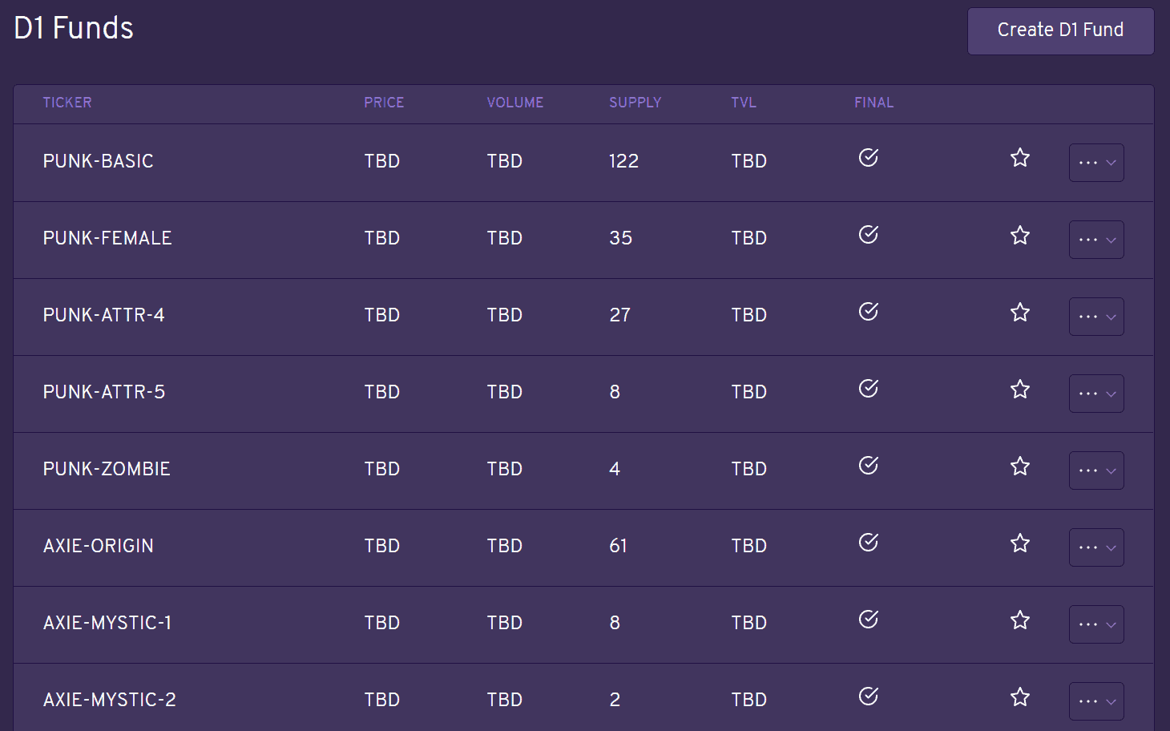
Task: Mark PUNK-ZOMBIE as favorite with star
Action: (x=1019, y=466)
